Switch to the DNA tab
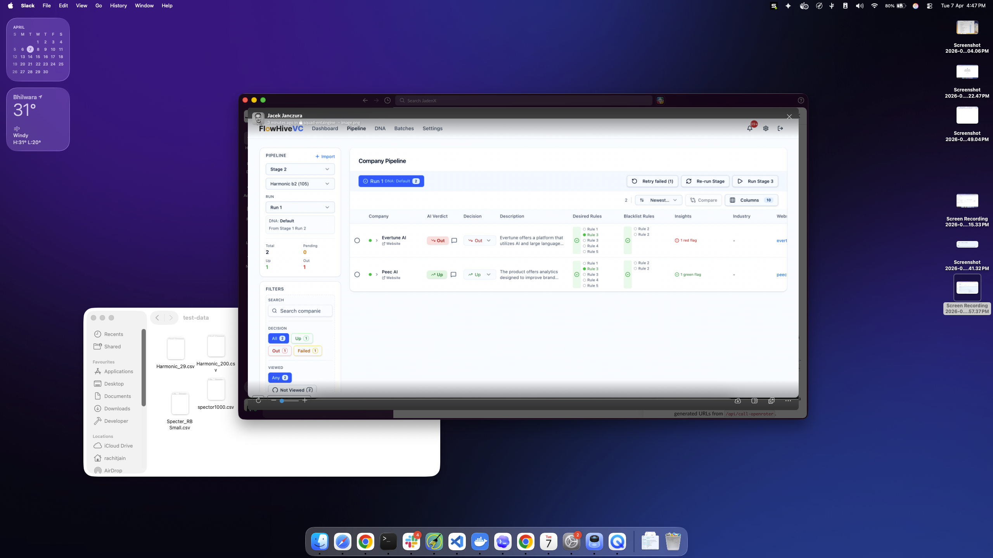Screen dimensions: 993x558 (380, 129)
